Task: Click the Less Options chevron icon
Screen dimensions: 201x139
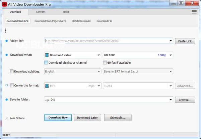Action: (x=7, y=118)
